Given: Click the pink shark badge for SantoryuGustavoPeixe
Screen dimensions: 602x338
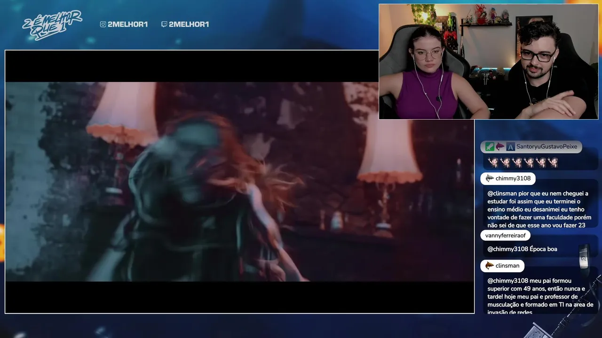Looking at the screenshot, I should [x=500, y=147].
